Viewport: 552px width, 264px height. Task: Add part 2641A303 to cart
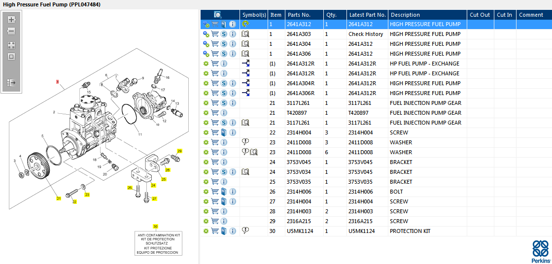tap(215, 34)
